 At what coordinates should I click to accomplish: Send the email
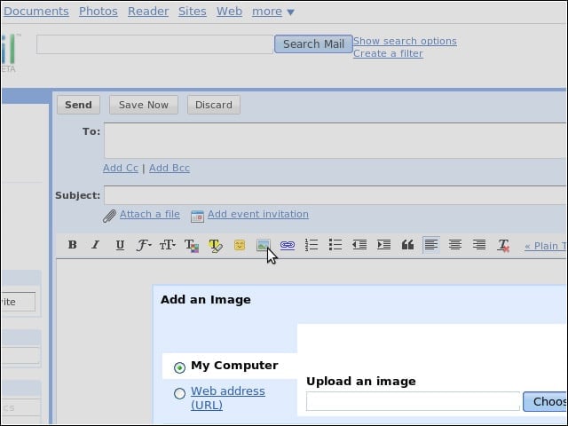pyautogui.click(x=79, y=105)
